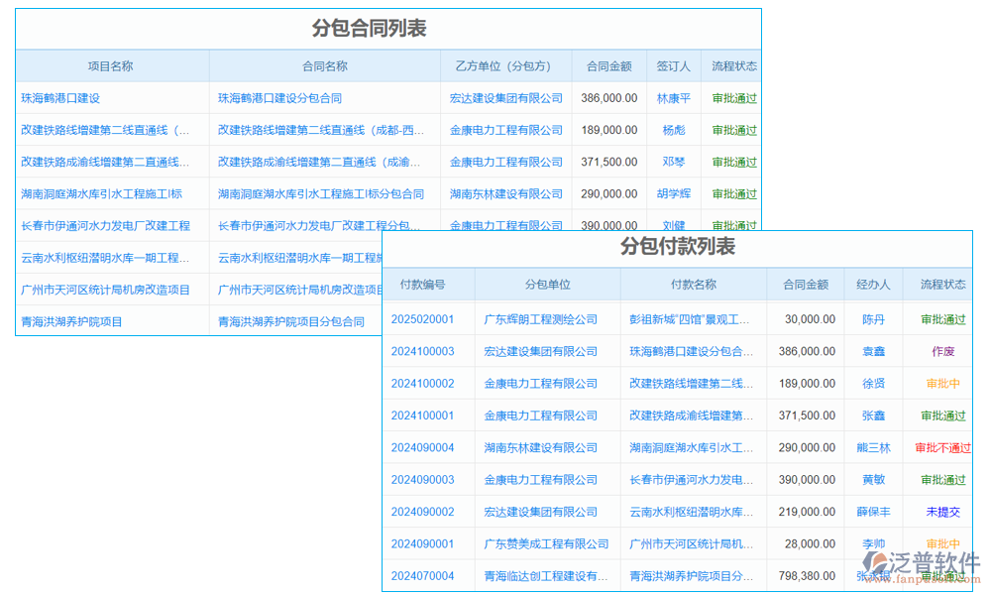
Task: Switch to the 分包付款列表 panel title
Action: point(677,249)
